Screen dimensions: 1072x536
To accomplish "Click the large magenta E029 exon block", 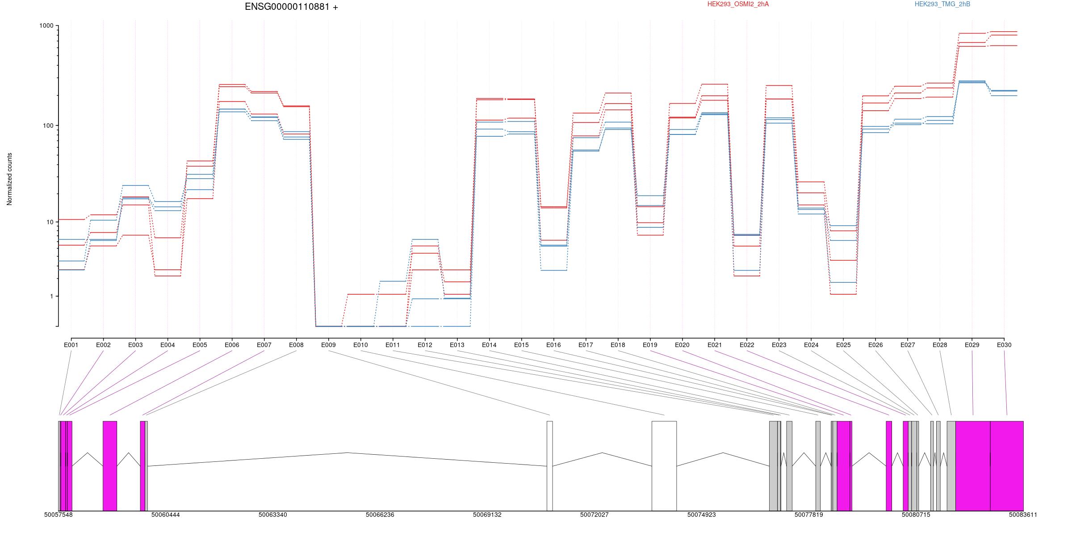I will pyautogui.click(x=973, y=466).
